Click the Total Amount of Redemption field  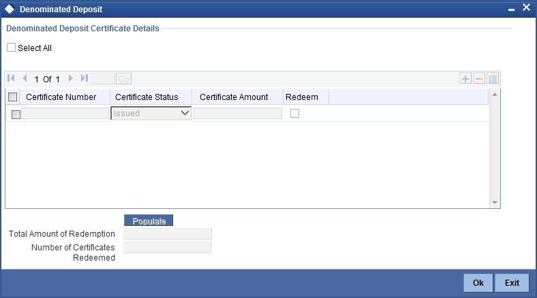168,234
